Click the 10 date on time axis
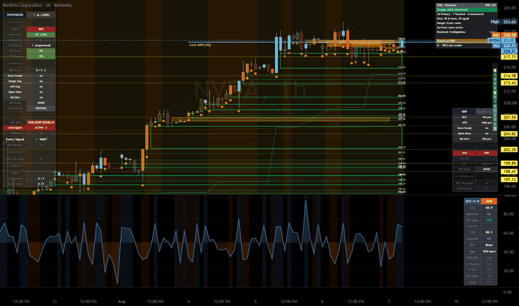The width and height of the screenshot is (519, 306). (456, 302)
